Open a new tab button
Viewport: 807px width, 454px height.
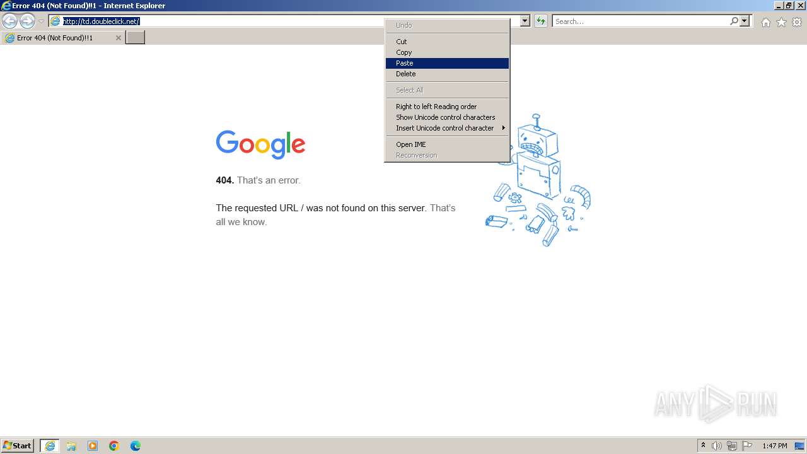pos(136,38)
